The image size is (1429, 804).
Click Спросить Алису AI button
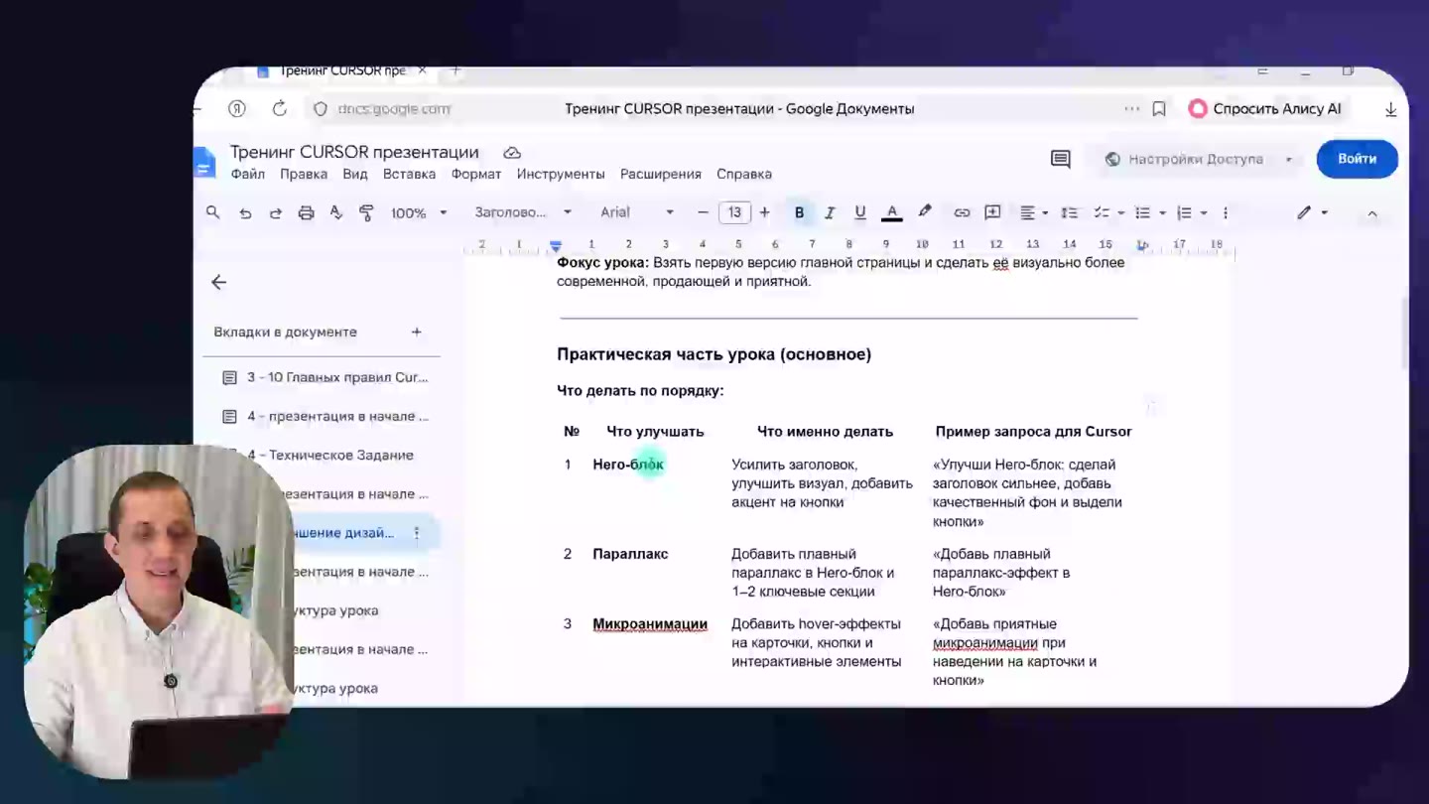click(1265, 109)
